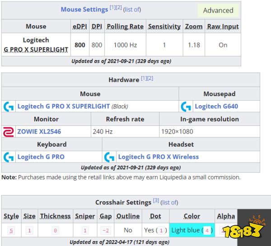Click the Style crosshair column header

11,216
